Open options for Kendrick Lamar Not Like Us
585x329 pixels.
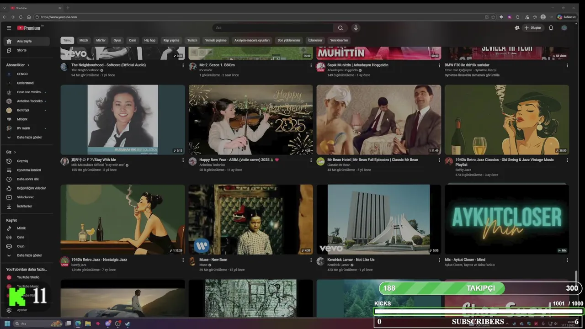439,260
